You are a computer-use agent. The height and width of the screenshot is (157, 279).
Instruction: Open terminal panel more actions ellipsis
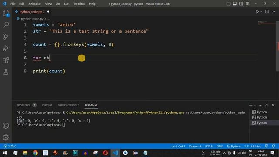click(x=261, y=105)
